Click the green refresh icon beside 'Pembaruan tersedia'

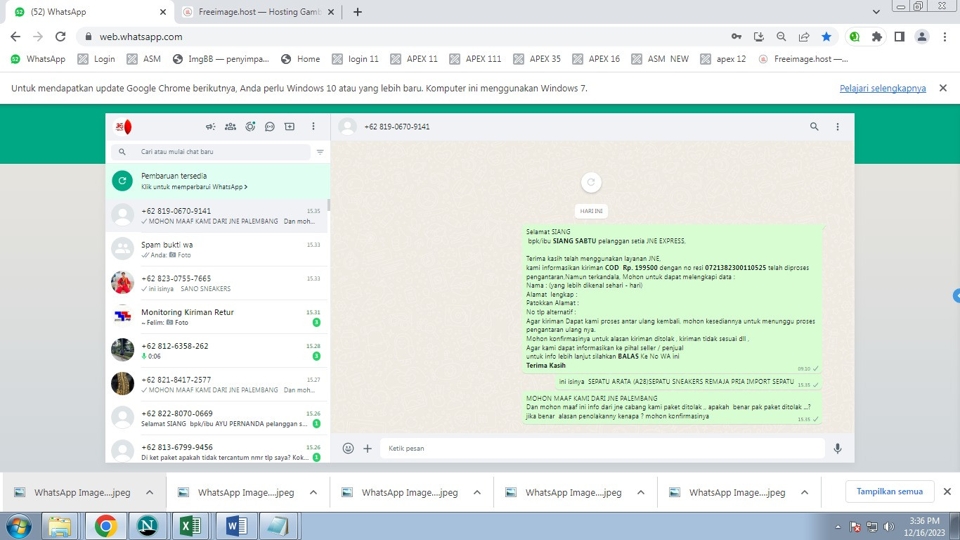point(122,181)
